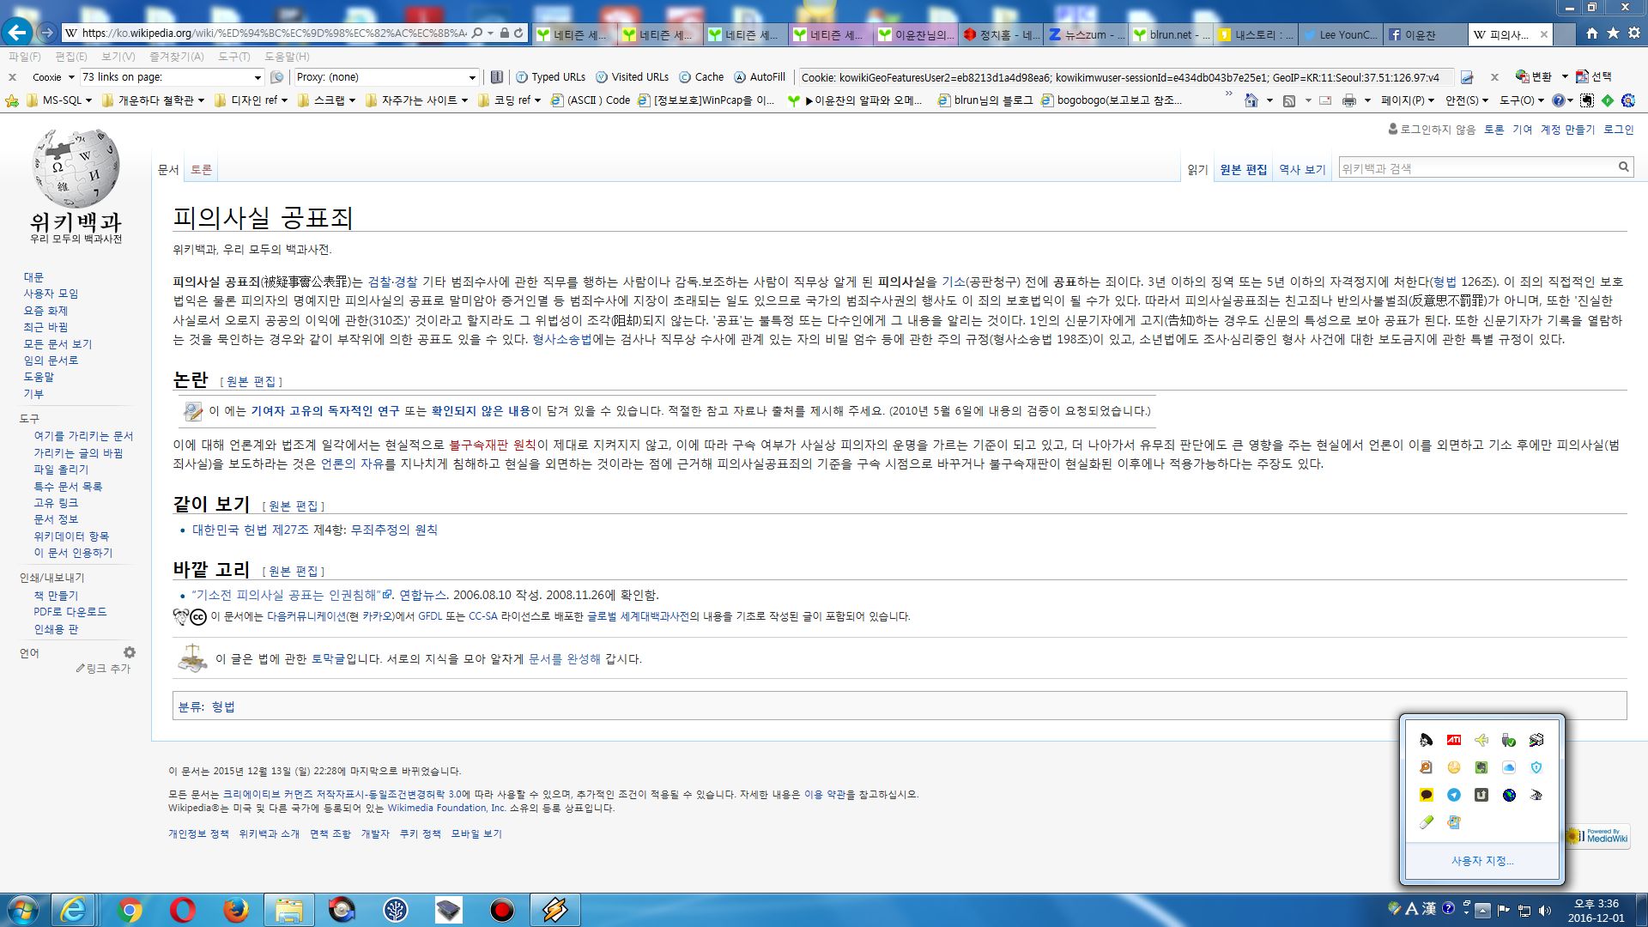The image size is (1648, 927).
Task: Click the Print icon in command bar
Action: (1349, 100)
